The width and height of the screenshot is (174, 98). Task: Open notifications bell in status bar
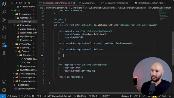[170, 96]
